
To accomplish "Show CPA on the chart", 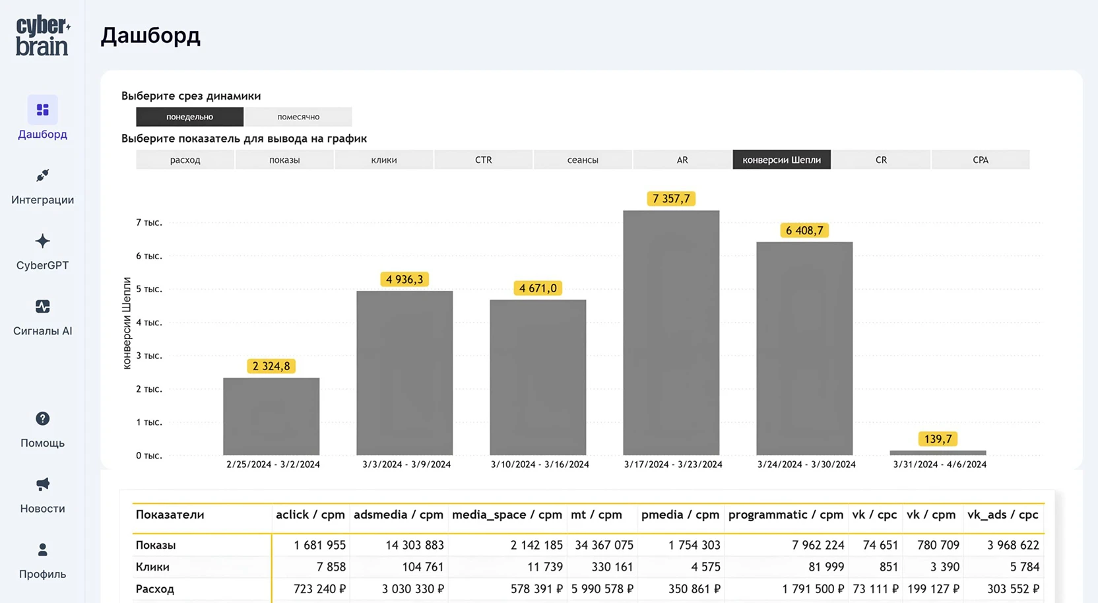I will point(981,160).
